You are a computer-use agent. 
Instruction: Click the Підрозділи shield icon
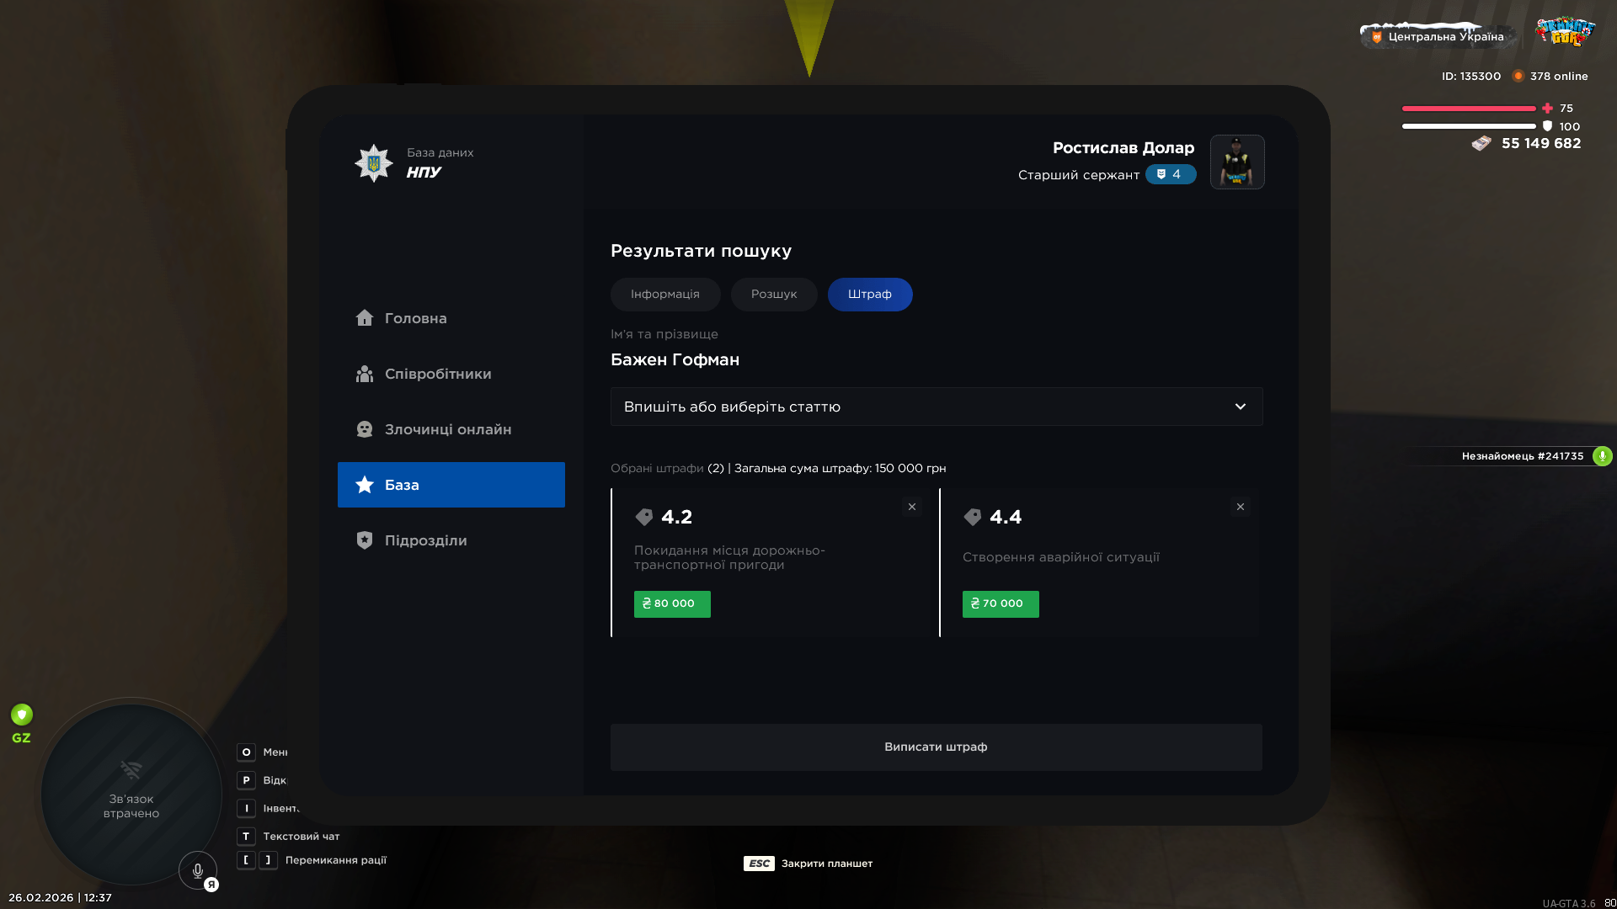click(x=364, y=540)
